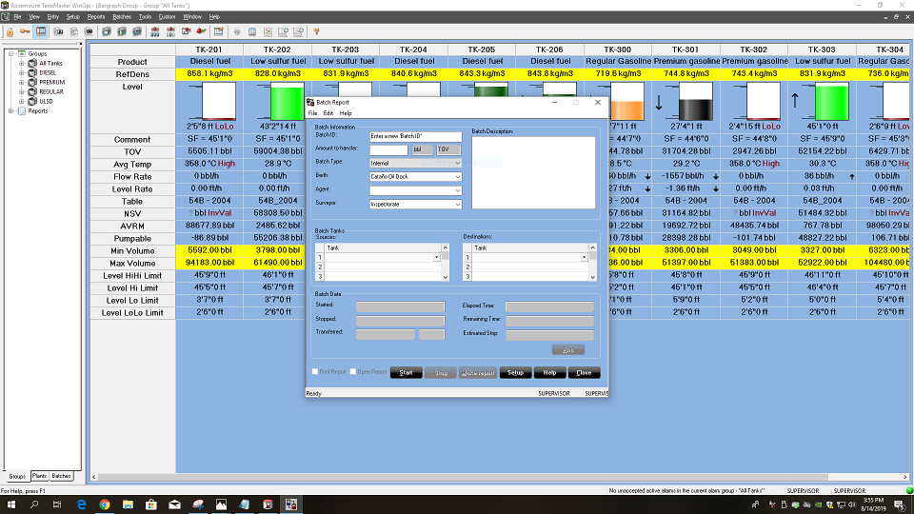Click the golden key logon icon
Viewport: 914px width, 514px height.
point(25,31)
